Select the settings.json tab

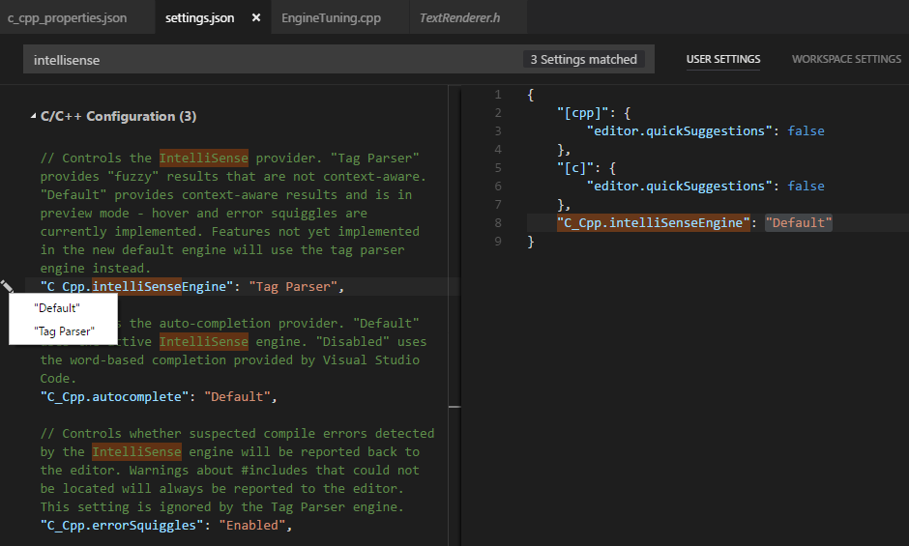click(199, 18)
